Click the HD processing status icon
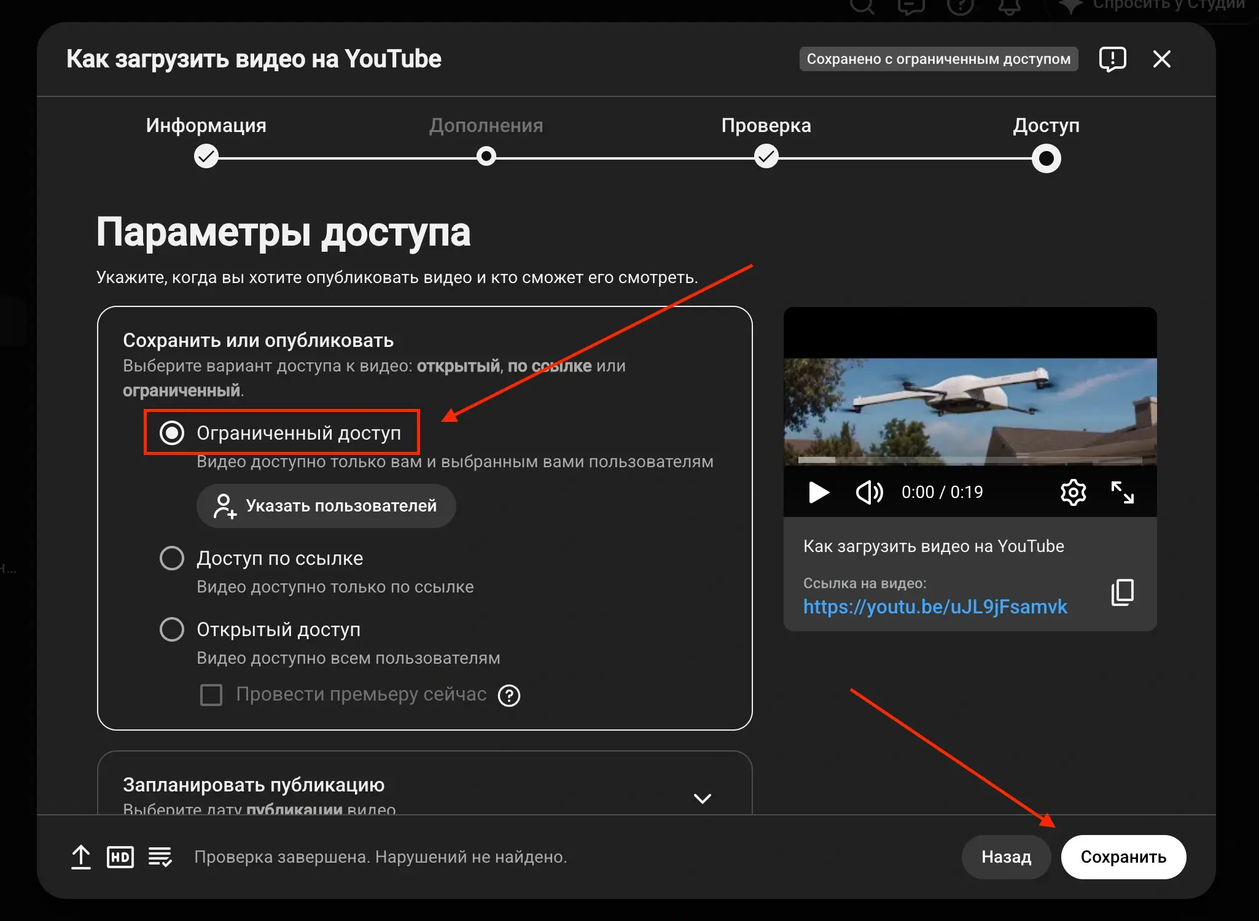 click(120, 857)
